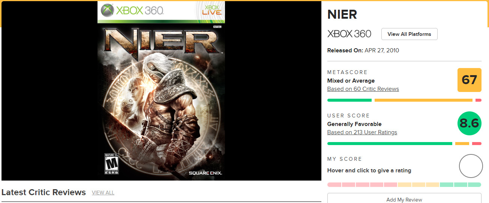
Task: Click the Xbox 360 sphere logo on cover
Action: (x=107, y=10)
